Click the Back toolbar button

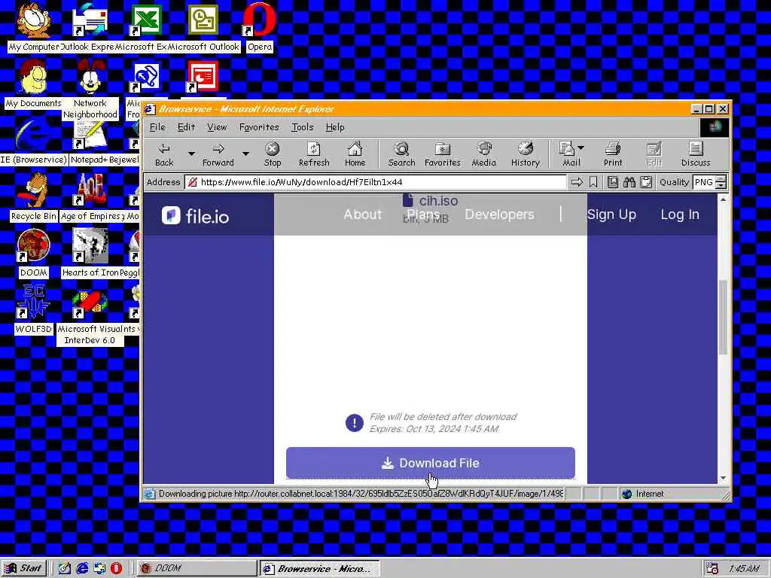point(164,154)
